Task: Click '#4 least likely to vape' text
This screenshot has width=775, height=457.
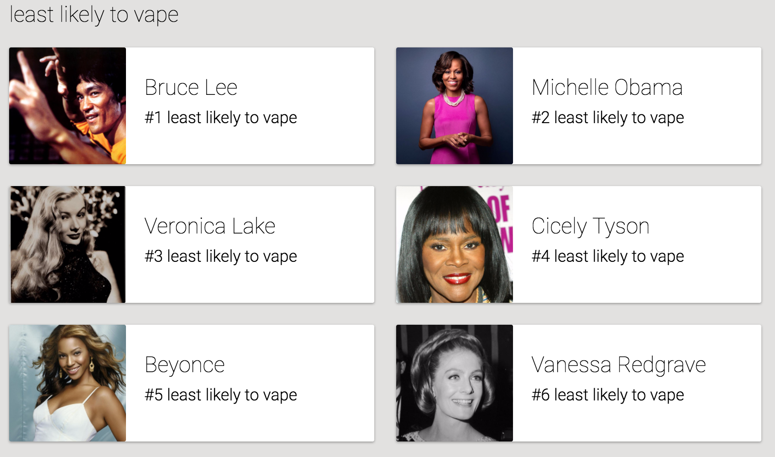Action: click(608, 256)
